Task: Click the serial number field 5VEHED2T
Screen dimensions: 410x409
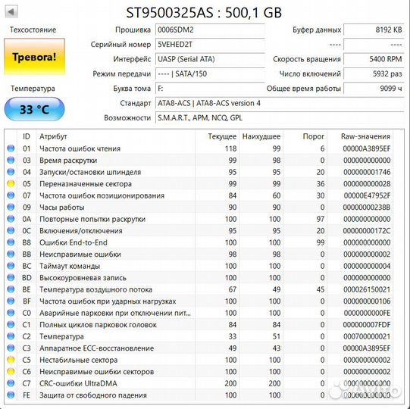Action: point(210,45)
